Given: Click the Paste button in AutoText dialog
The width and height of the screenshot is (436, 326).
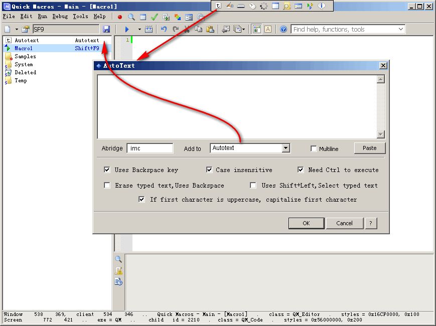Looking at the screenshot, I should coord(369,148).
